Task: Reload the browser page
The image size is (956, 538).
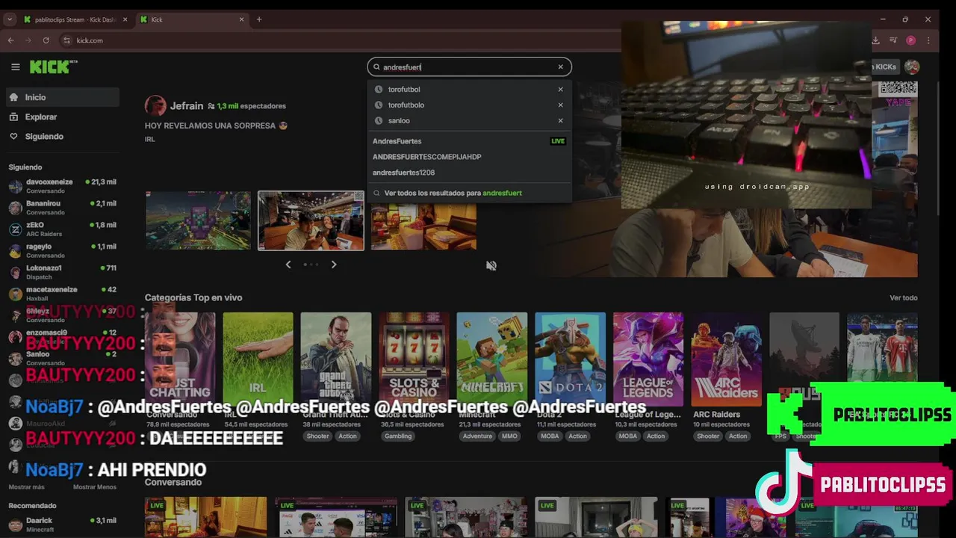Action: pyautogui.click(x=46, y=40)
